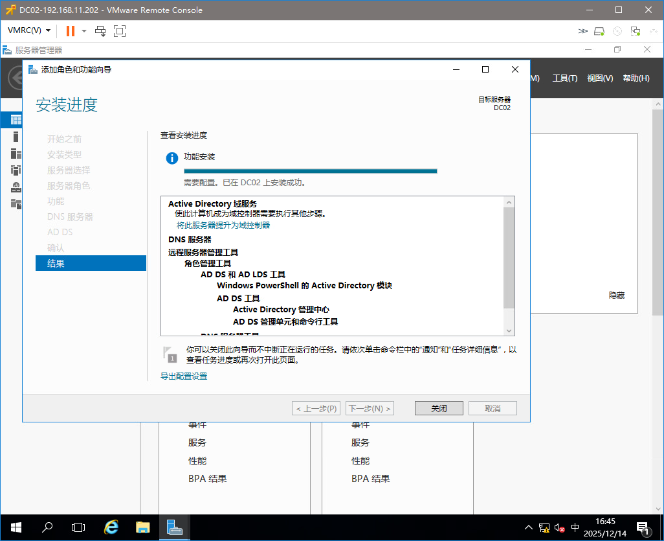Select the AD DS icon in sidebar
Image resolution: width=664 pixels, height=541 pixels.
pyautogui.click(x=16, y=170)
